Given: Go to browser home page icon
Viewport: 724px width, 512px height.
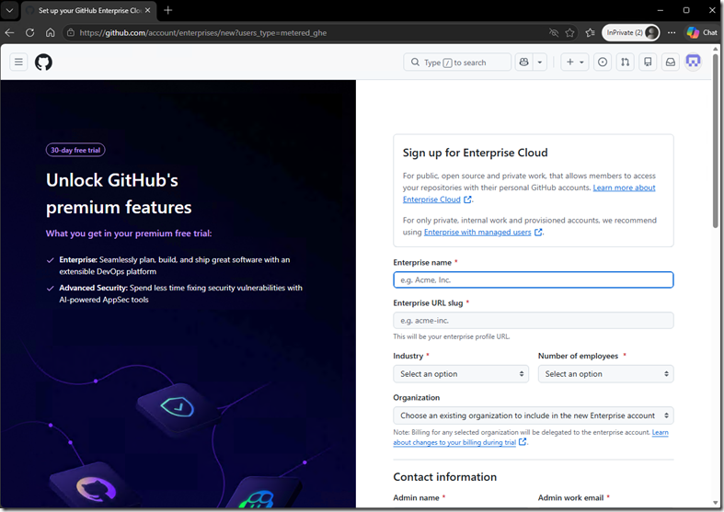Looking at the screenshot, I should point(51,33).
